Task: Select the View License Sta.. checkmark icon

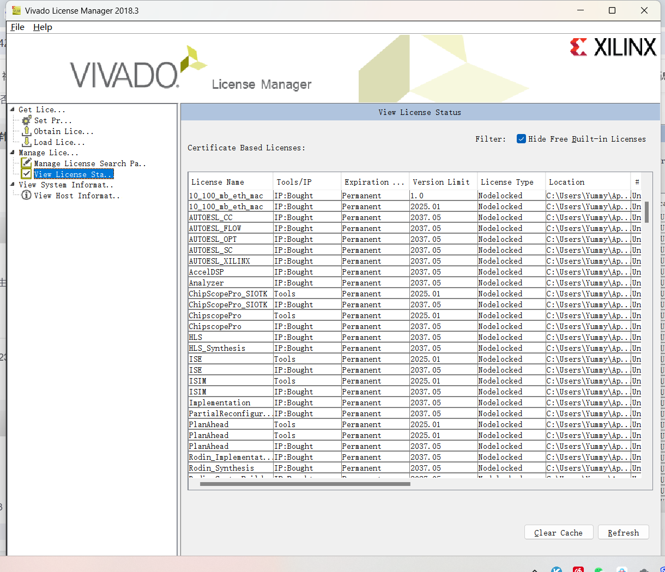Action: click(26, 174)
